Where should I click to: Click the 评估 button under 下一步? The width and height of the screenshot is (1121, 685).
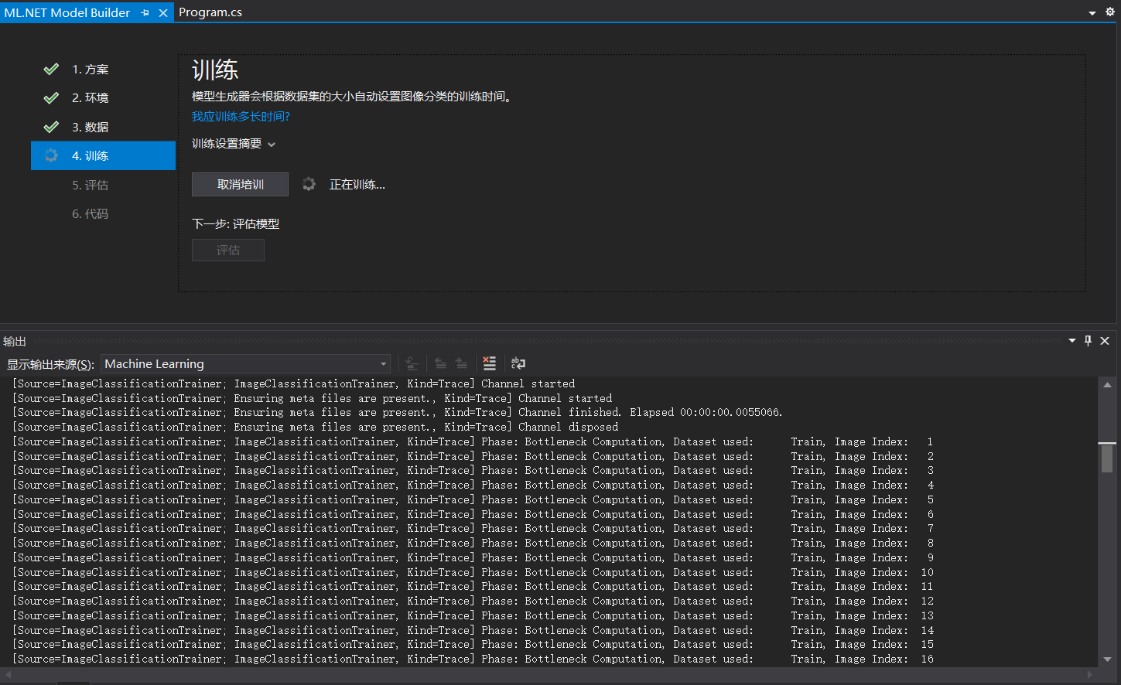[x=228, y=250]
